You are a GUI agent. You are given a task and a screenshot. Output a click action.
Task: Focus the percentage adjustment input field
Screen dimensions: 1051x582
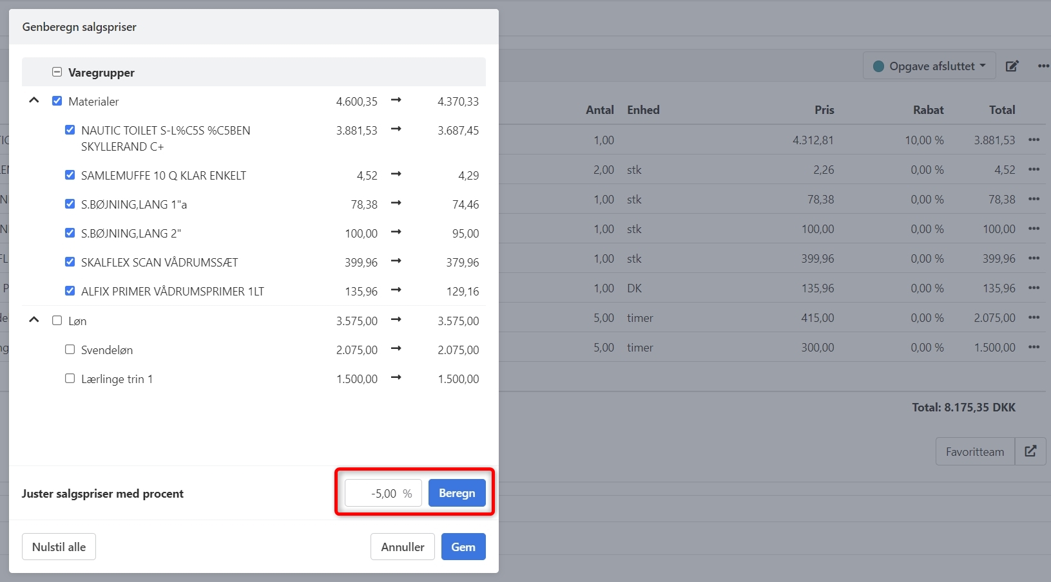(383, 493)
